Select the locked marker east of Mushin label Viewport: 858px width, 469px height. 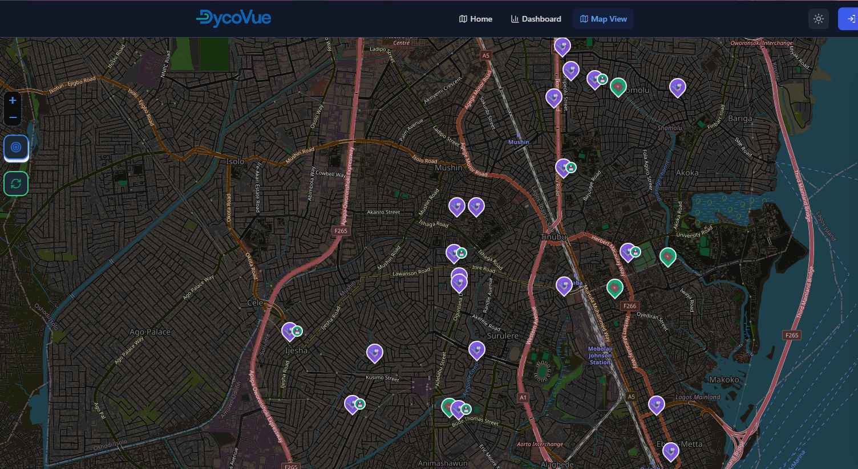pos(564,168)
